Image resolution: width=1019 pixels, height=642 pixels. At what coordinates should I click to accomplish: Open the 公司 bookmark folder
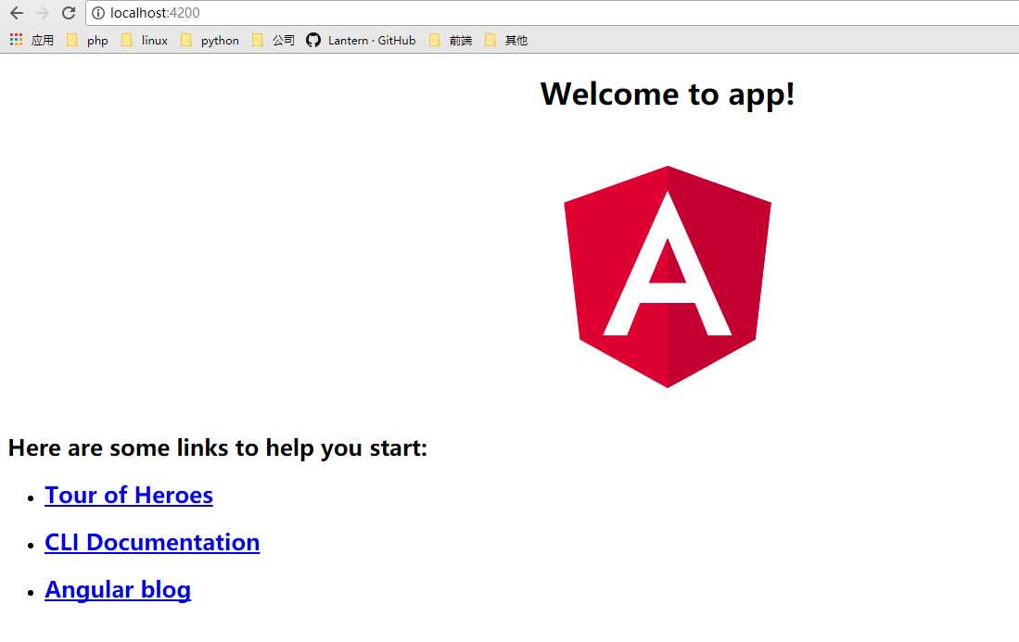point(274,40)
